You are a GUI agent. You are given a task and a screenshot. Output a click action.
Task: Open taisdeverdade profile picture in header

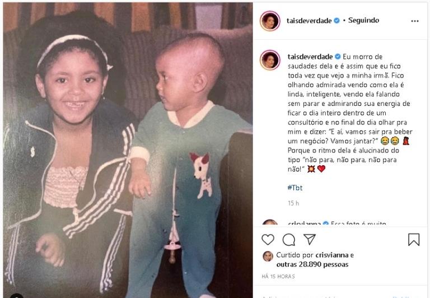click(x=270, y=21)
